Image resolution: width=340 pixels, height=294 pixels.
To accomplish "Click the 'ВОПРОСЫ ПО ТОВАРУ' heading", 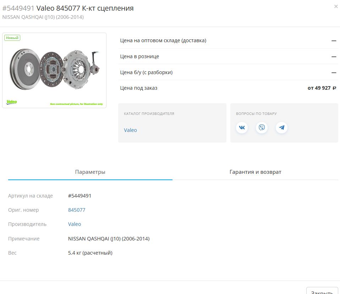I will [256, 114].
